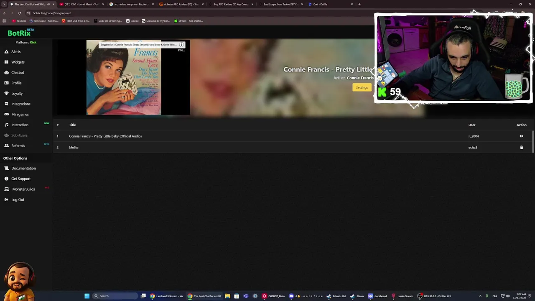Click the User column header
535x301 pixels.
tap(472, 125)
